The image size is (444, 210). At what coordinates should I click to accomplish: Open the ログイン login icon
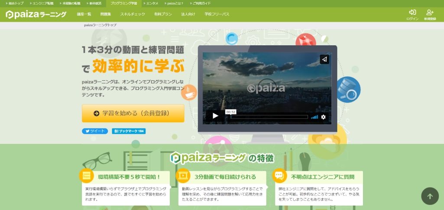pyautogui.click(x=412, y=15)
